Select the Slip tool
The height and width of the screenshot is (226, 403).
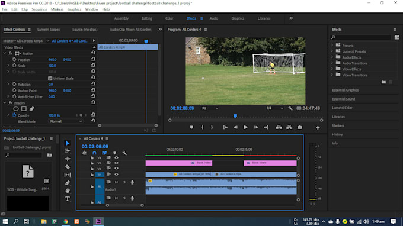[x=68, y=175]
